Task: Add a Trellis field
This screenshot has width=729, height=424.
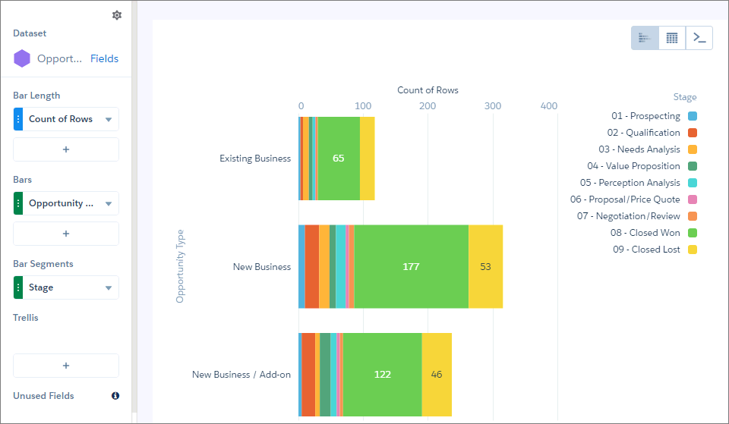Action: click(x=66, y=366)
